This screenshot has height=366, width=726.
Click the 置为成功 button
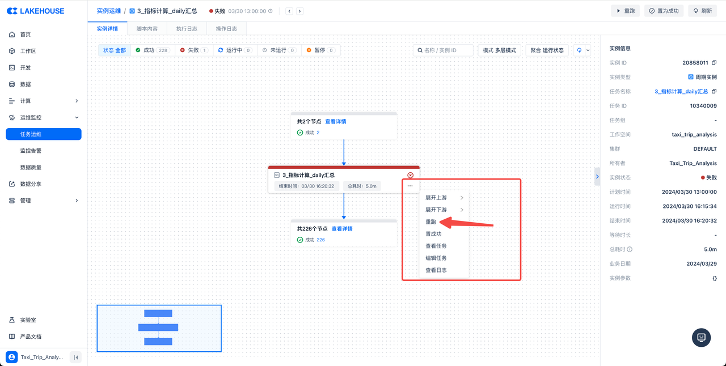664,11
